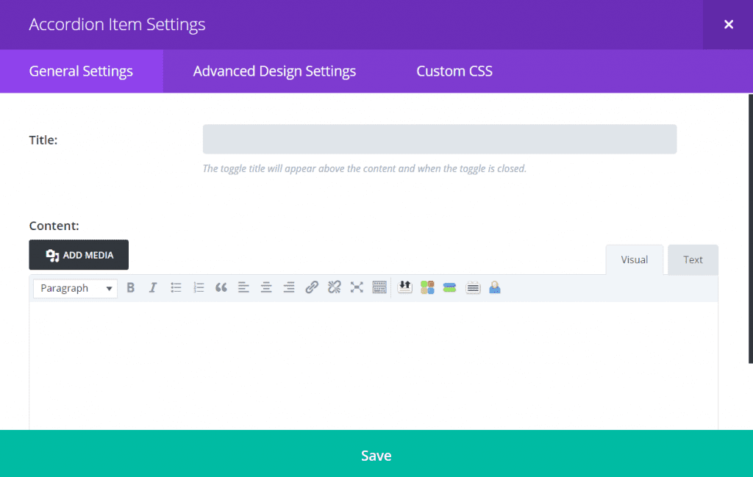Insert a blockquote

pyautogui.click(x=221, y=287)
